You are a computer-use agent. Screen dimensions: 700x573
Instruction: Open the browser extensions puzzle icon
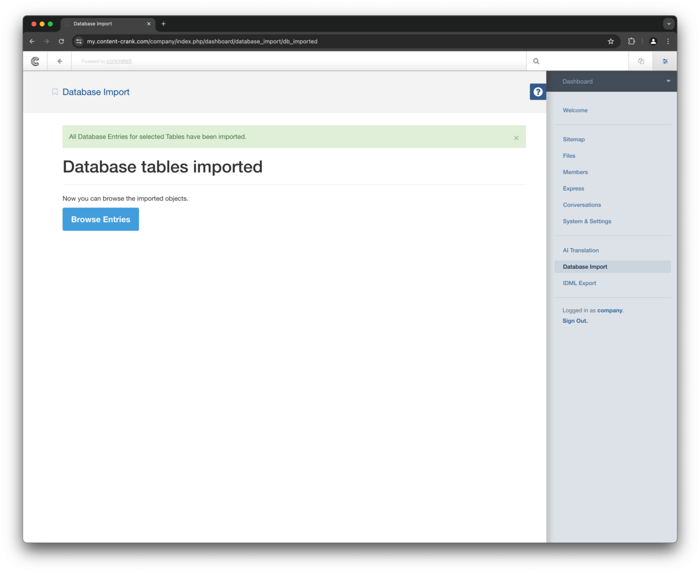tap(631, 41)
